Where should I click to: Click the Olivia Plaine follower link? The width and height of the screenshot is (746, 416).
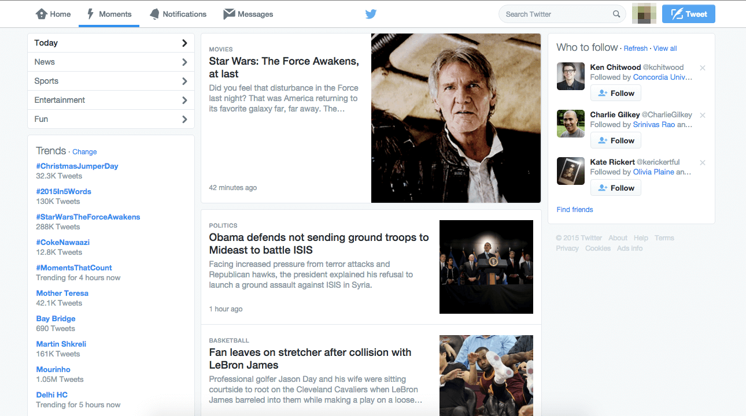click(653, 172)
